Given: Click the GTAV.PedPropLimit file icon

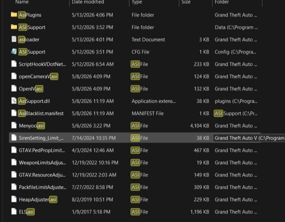Looking at the screenshot, I should click(x=14, y=150).
